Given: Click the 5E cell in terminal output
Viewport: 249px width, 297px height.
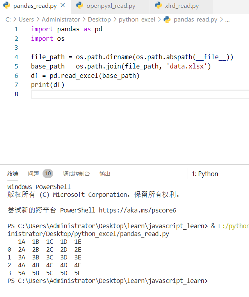Looking at the screenshot, I should click(78, 273).
